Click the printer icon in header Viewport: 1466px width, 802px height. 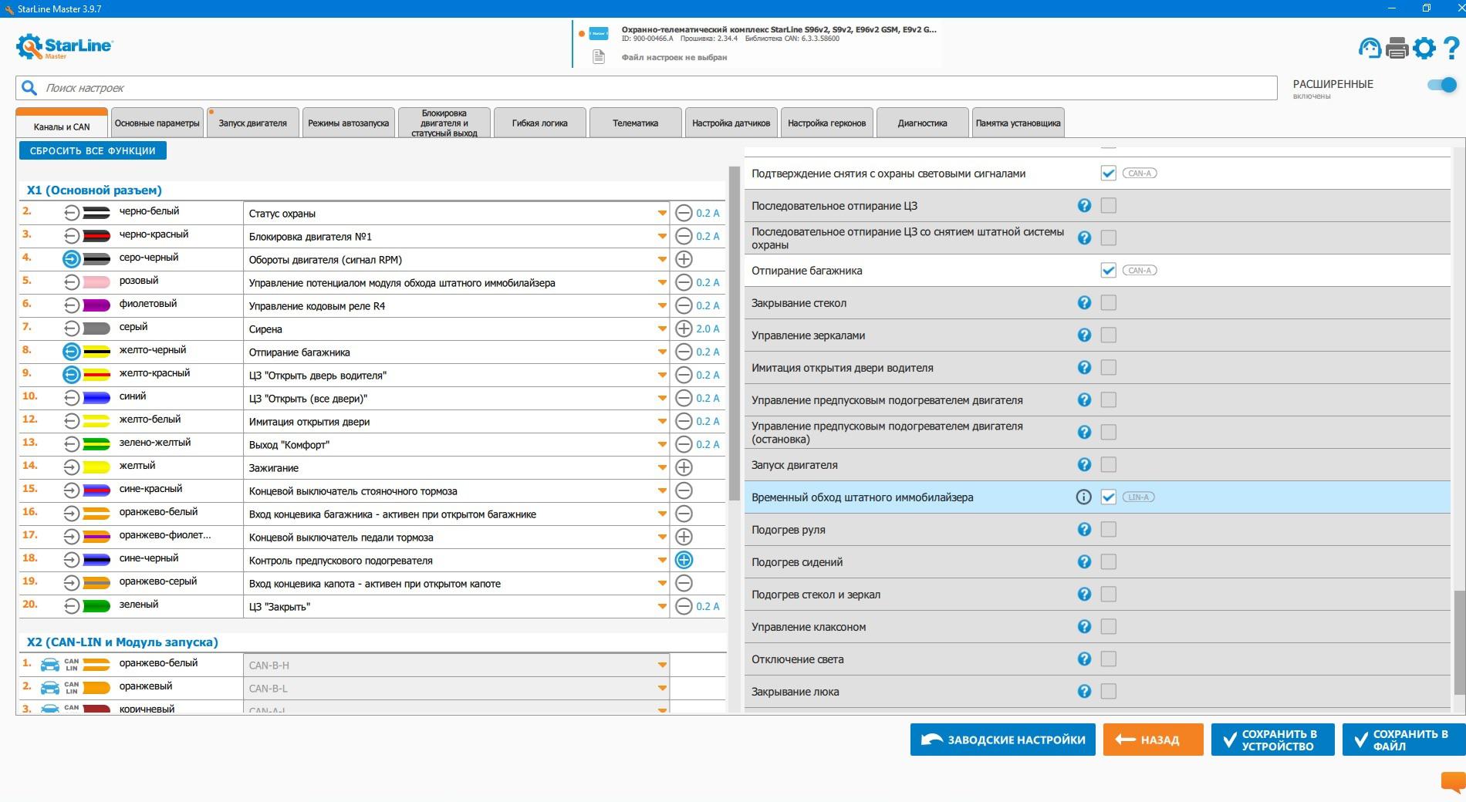[x=1397, y=49]
